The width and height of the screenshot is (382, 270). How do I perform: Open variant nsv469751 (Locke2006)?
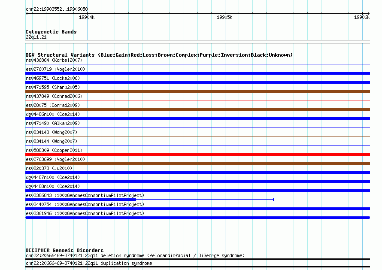(x=53, y=78)
